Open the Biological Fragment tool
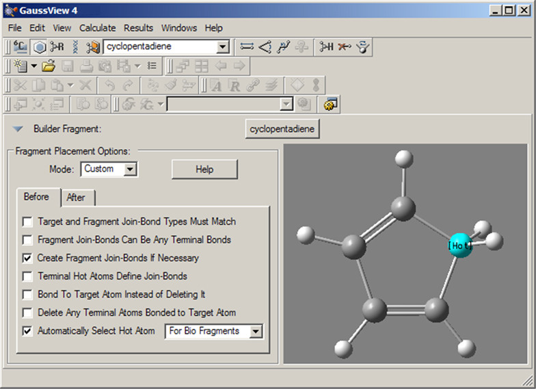The height and width of the screenshot is (389, 536). click(75, 47)
